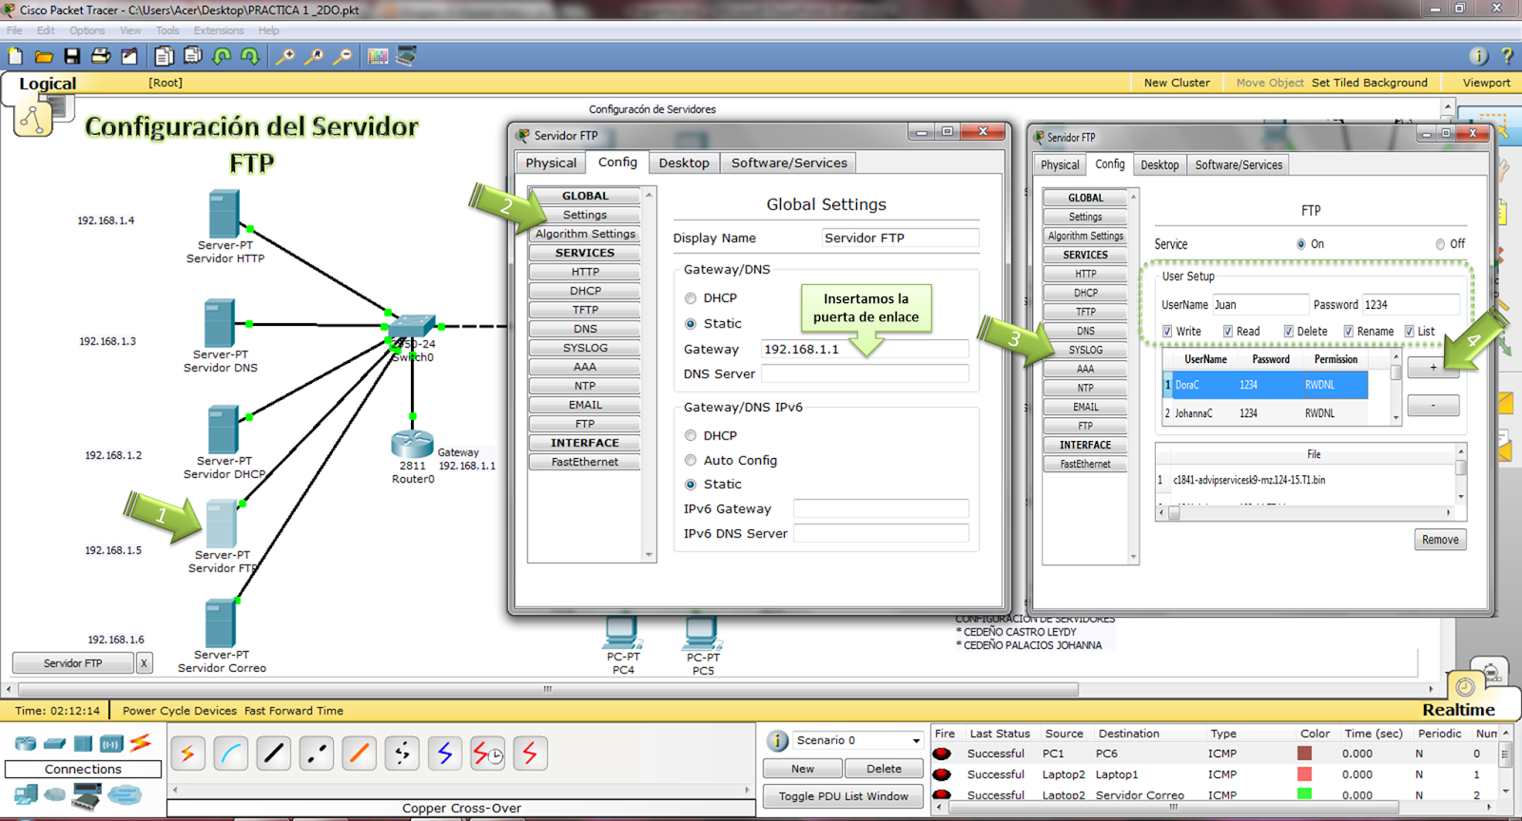Click the PC1 row color swatch
The width and height of the screenshot is (1522, 821).
(1304, 754)
